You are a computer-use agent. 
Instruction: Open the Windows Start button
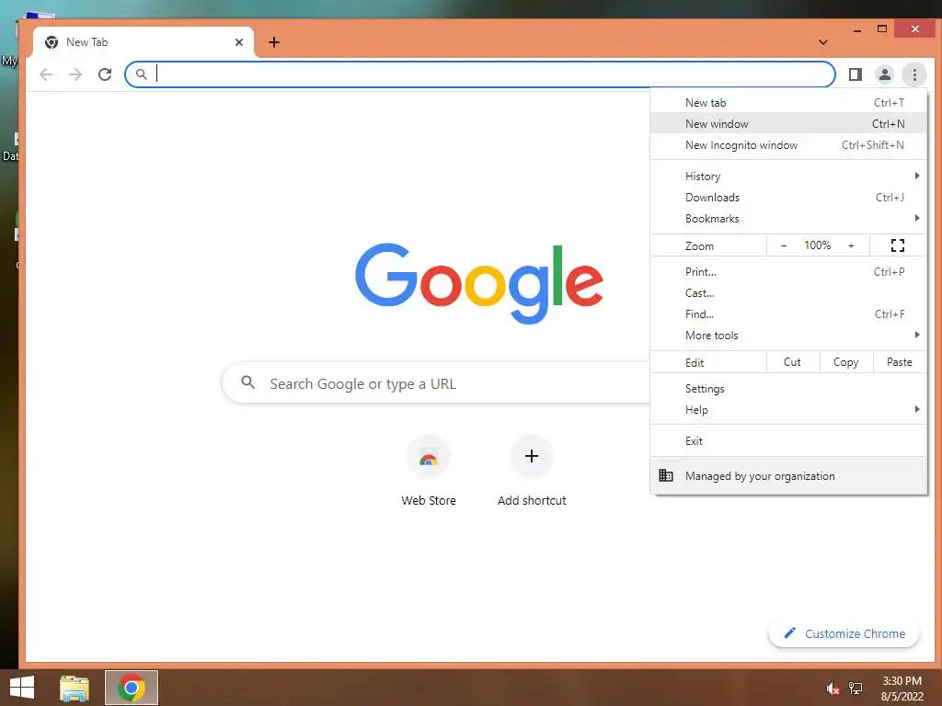tap(22, 688)
